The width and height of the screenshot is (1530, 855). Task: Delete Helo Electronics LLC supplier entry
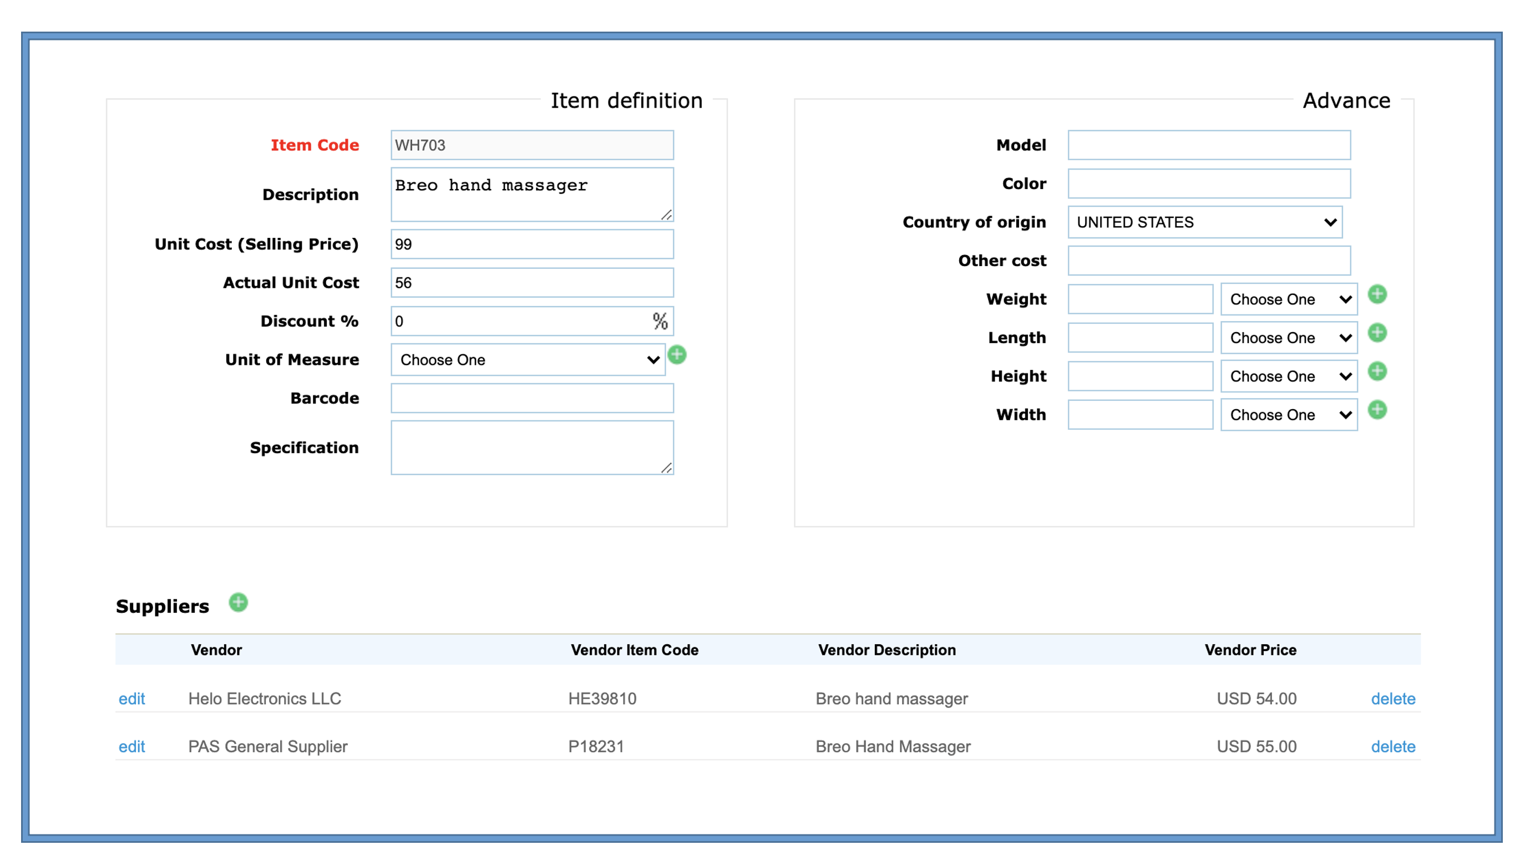point(1392,699)
